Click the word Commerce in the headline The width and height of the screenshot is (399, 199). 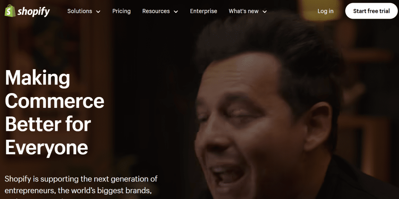pos(55,101)
